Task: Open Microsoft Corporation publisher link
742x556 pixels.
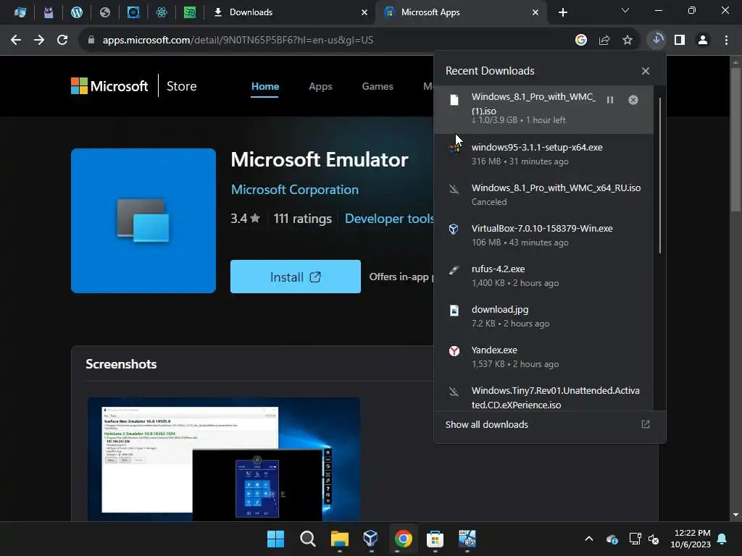Action: (x=295, y=190)
